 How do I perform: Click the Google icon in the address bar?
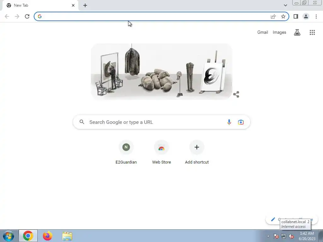(x=40, y=16)
